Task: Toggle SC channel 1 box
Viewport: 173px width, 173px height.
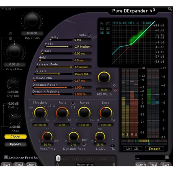Action: [108, 29]
